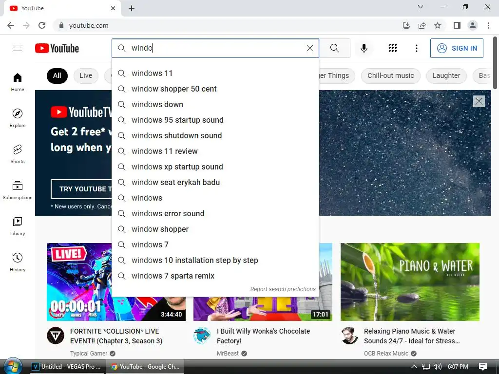Clear the search box with X

[x=309, y=48]
